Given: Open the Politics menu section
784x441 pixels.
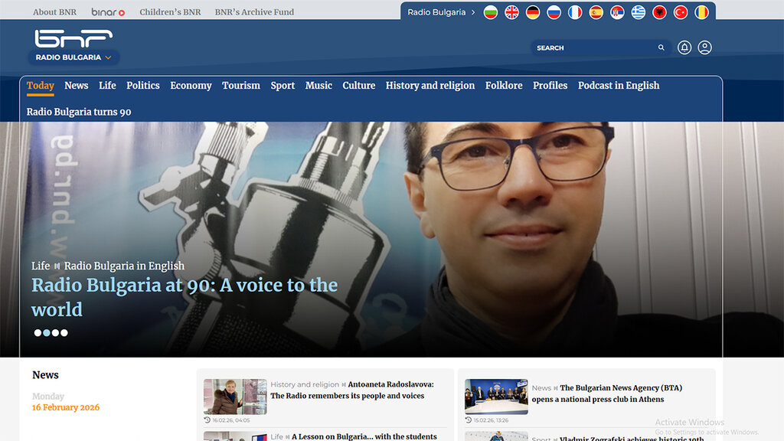Looking at the screenshot, I should click(143, 86).
